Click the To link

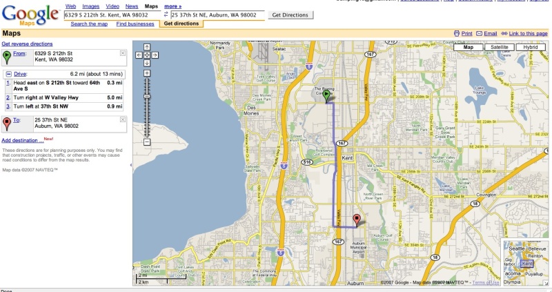click(x=16, y=120)
